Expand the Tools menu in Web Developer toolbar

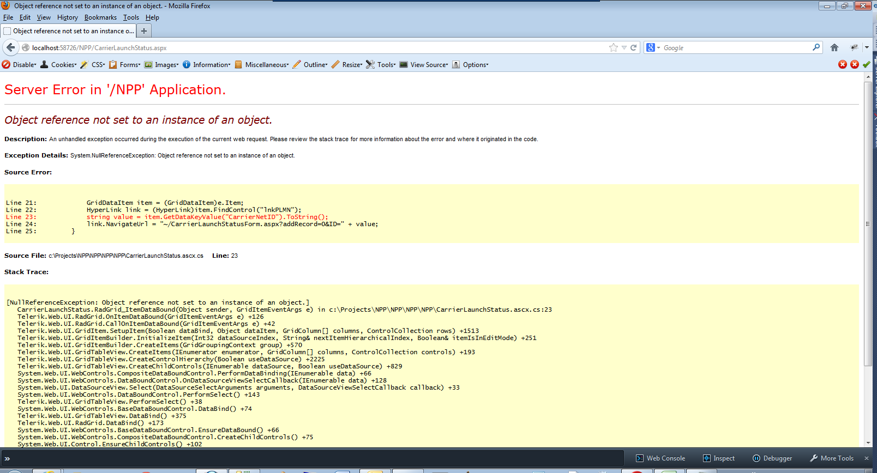pyautogui.click(x=381, y=64)
